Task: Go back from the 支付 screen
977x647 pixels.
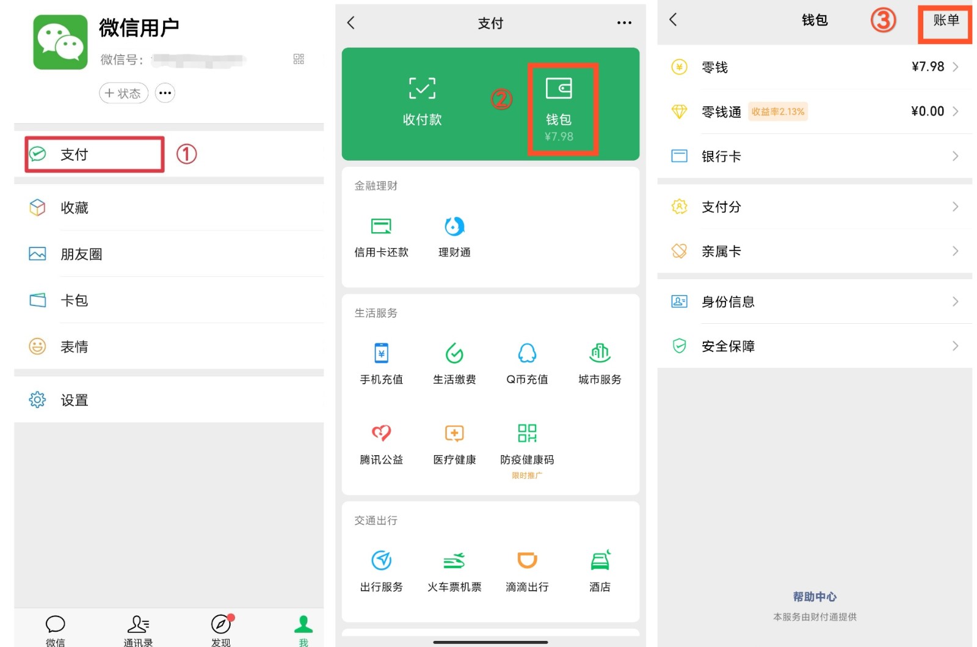Action: point(350,23)
